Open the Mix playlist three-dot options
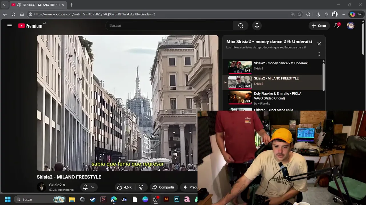Image resolution: width=366 pixels, height=205 pixels. [319, 54]
